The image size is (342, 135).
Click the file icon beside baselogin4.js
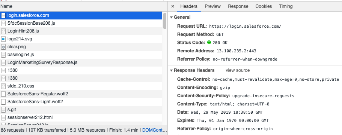[3, 55]
